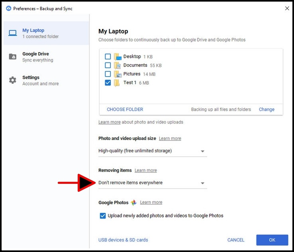The width and height of the screenshot is (294, 252).
Task: Open Learn more next to upload size
Action: (x=170, y=138)
